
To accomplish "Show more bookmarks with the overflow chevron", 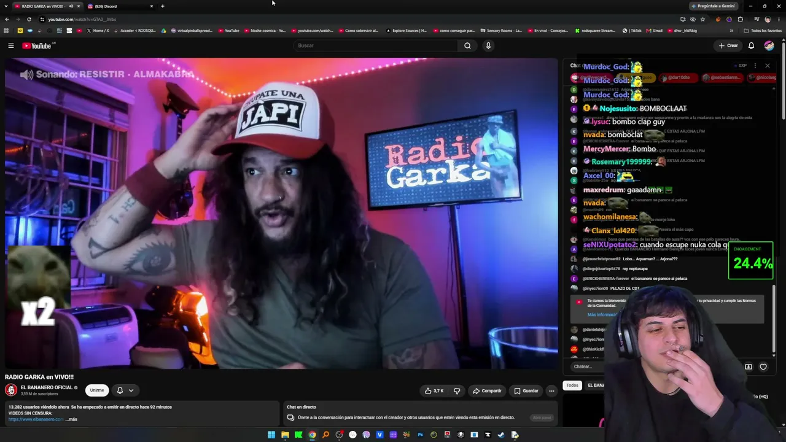I will click(731, 30).
